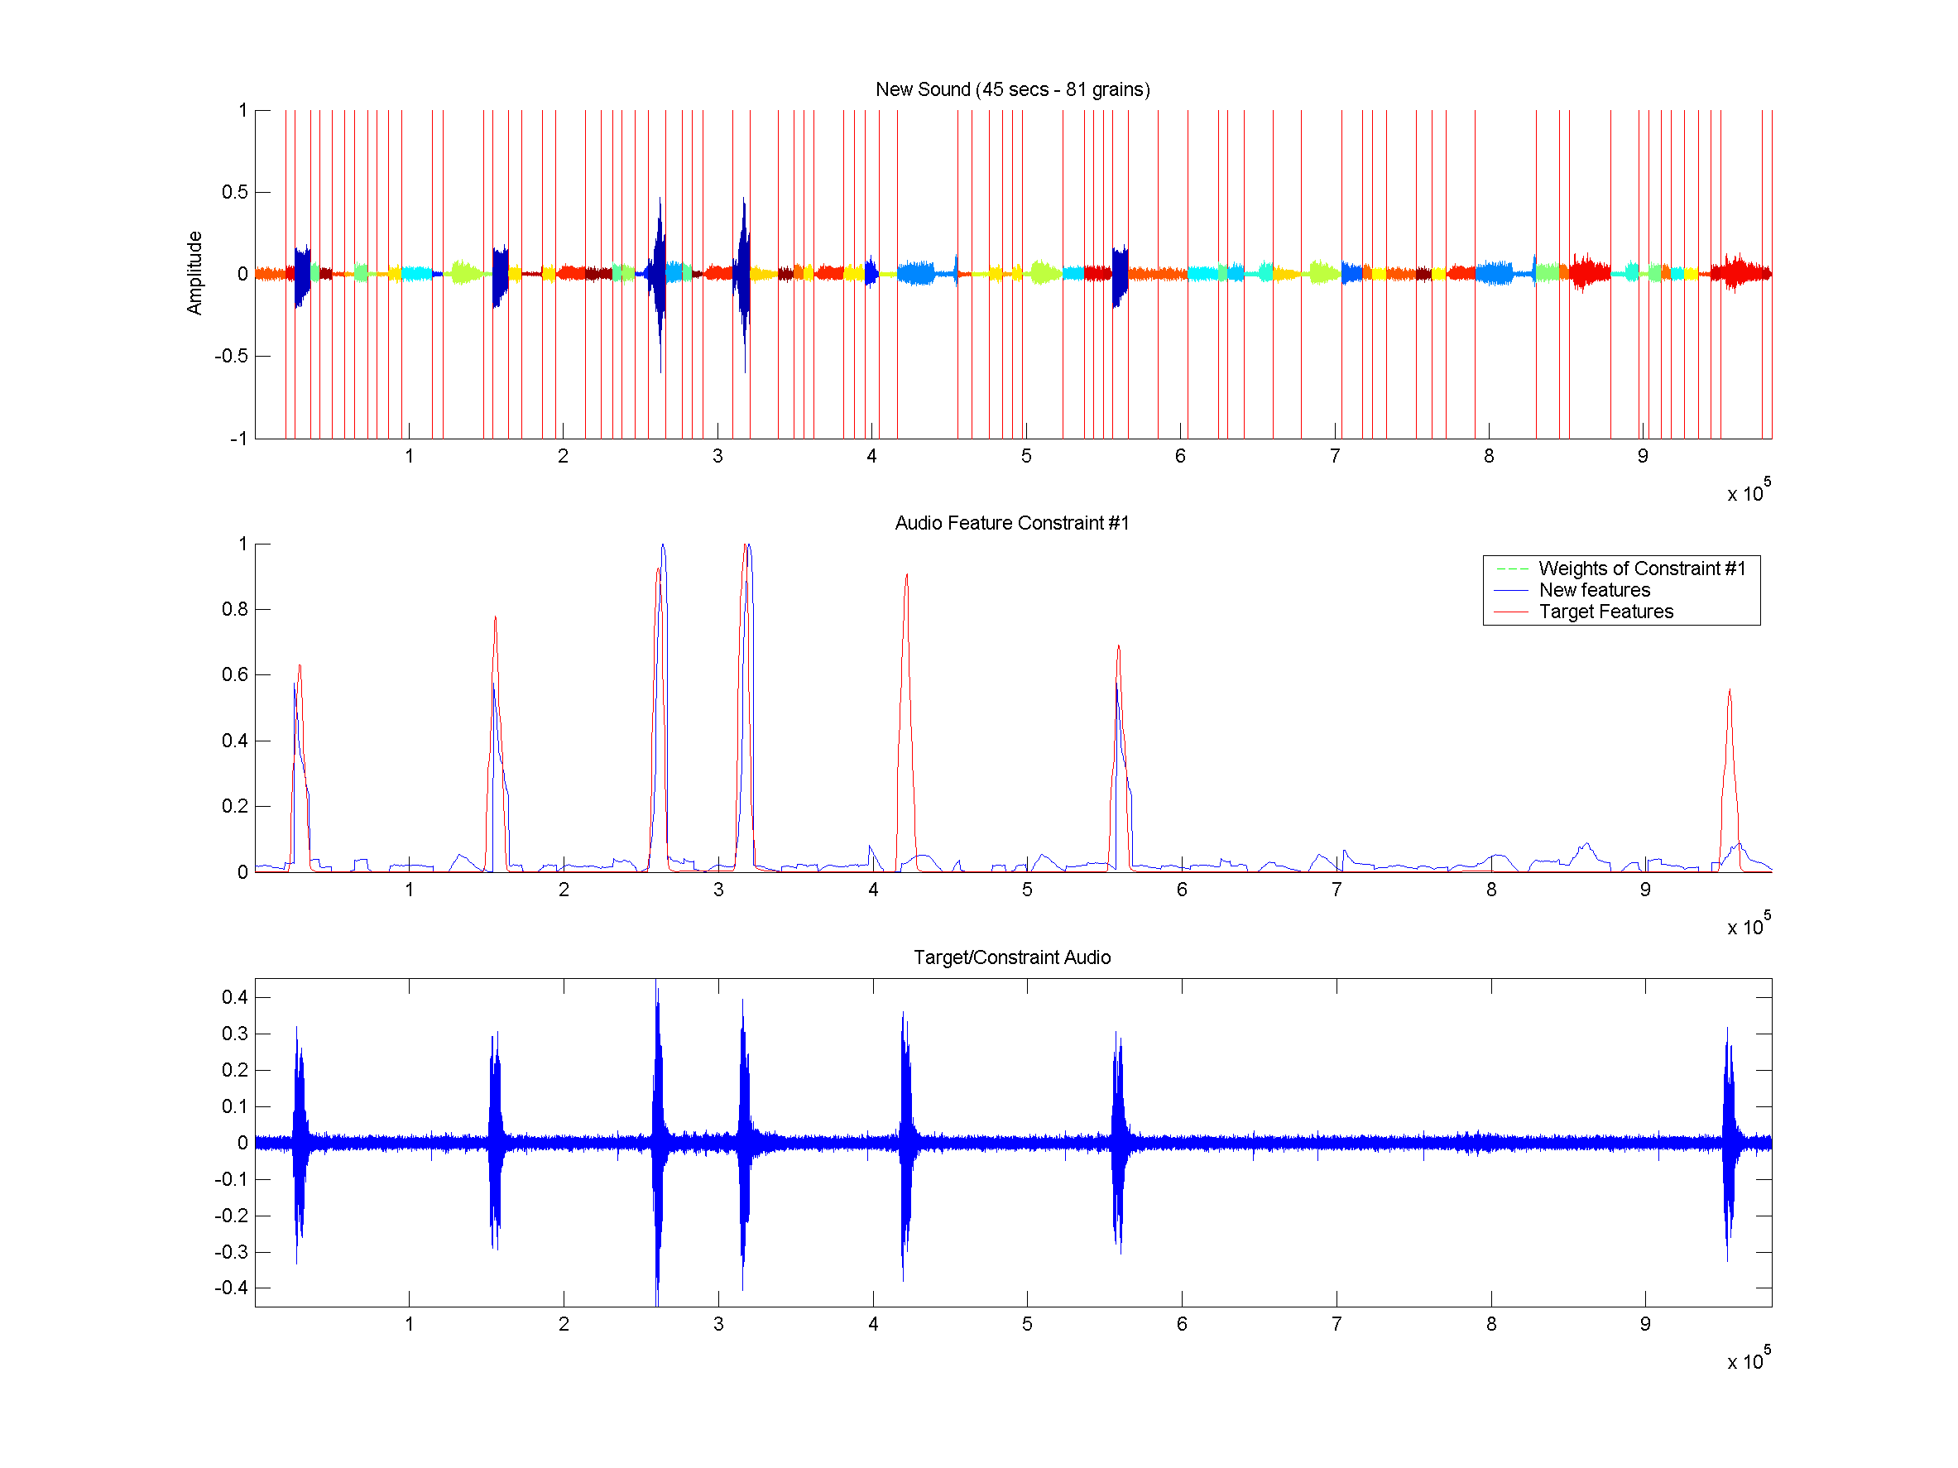Click the "New Sound (45 secs - 81 grains)" title
The width and height of the screenshot is (1958, 1468).
tap(1012, 89)
